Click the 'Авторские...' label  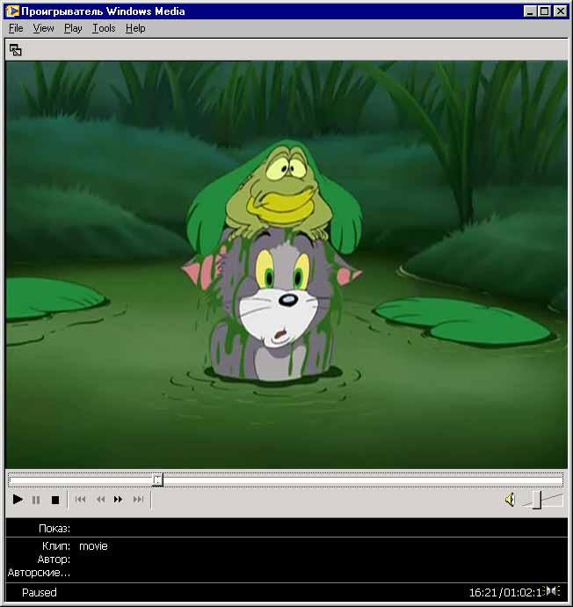click(39, 573)
